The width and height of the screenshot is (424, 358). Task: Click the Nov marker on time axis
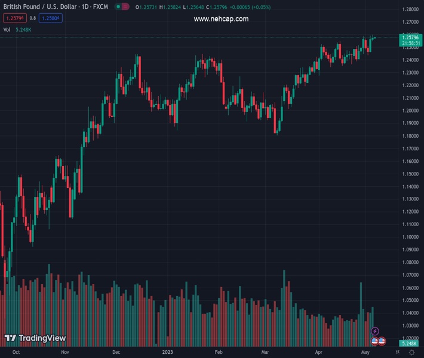pyautogui.click(x=66, y=353)
